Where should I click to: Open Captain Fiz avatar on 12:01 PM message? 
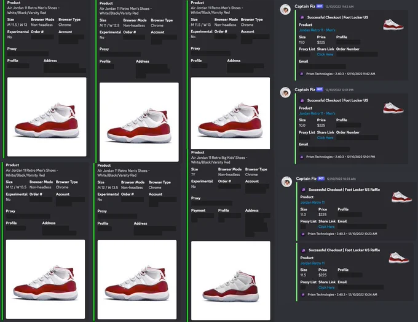pos(285,92)
